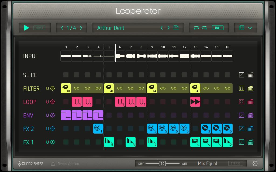The width and height of the screenshot is (276, 172).
Task: Click the FILTER row label
Action: tap(31, 88)
